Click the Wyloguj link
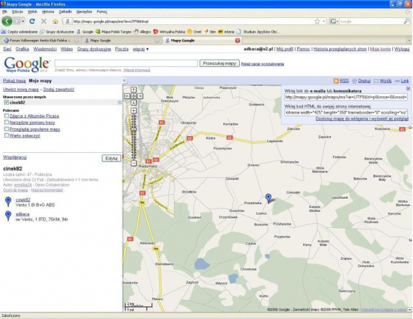The width and height of the screenshot is (413, 319). [402, 49]
